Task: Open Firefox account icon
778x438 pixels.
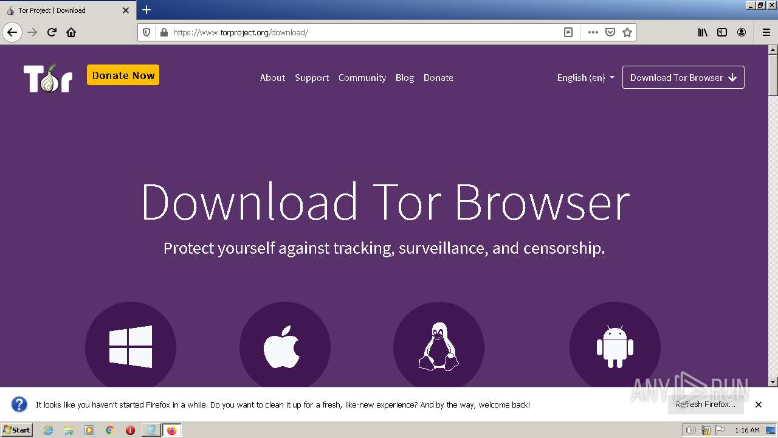Action: tap(742, 32)
